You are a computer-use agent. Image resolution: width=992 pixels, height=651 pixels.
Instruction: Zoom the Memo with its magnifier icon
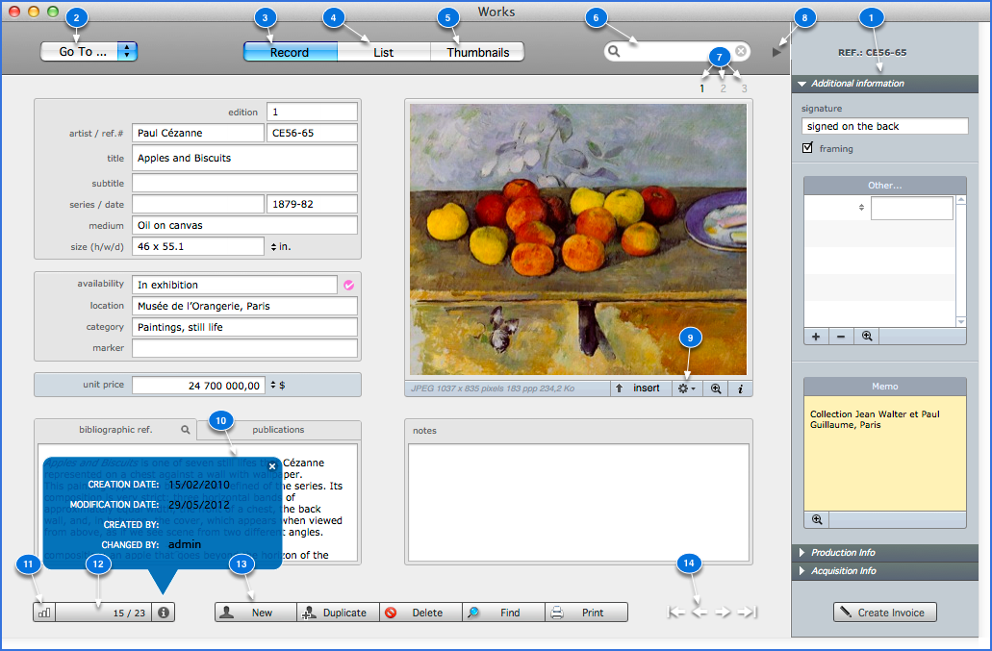(817, 519)
